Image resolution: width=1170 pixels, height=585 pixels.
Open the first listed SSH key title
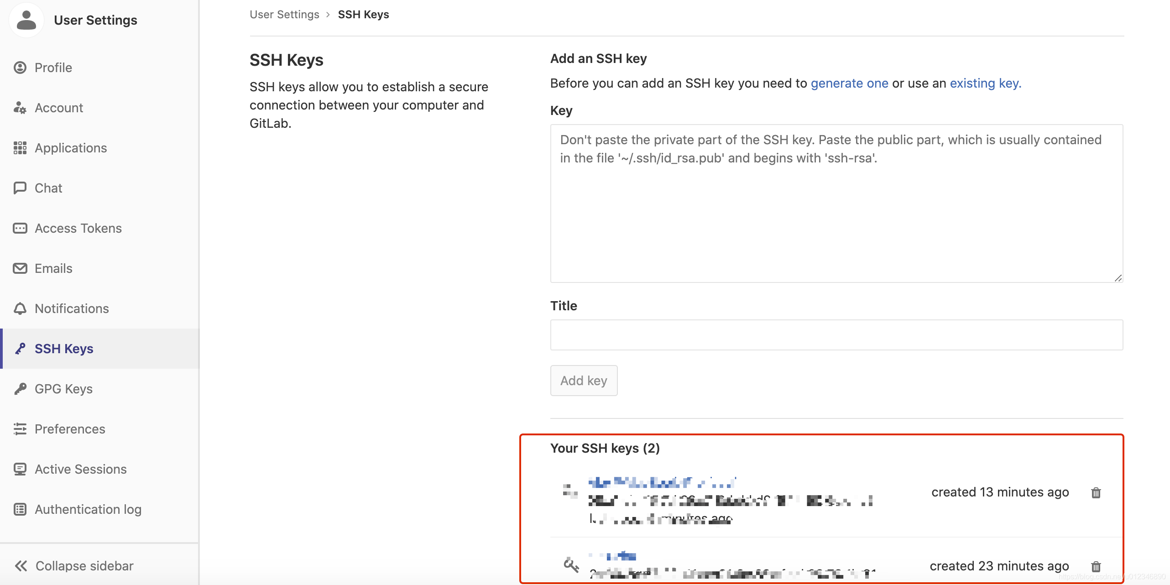pos(662,482)
